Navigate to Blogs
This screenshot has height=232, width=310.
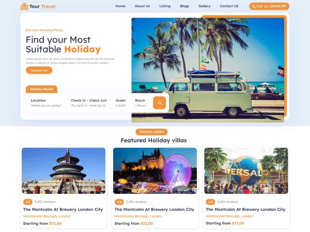click(184, 6)
